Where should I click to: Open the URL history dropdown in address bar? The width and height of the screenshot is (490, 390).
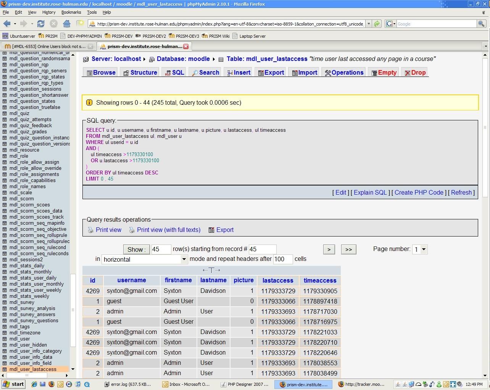[368, 24]
